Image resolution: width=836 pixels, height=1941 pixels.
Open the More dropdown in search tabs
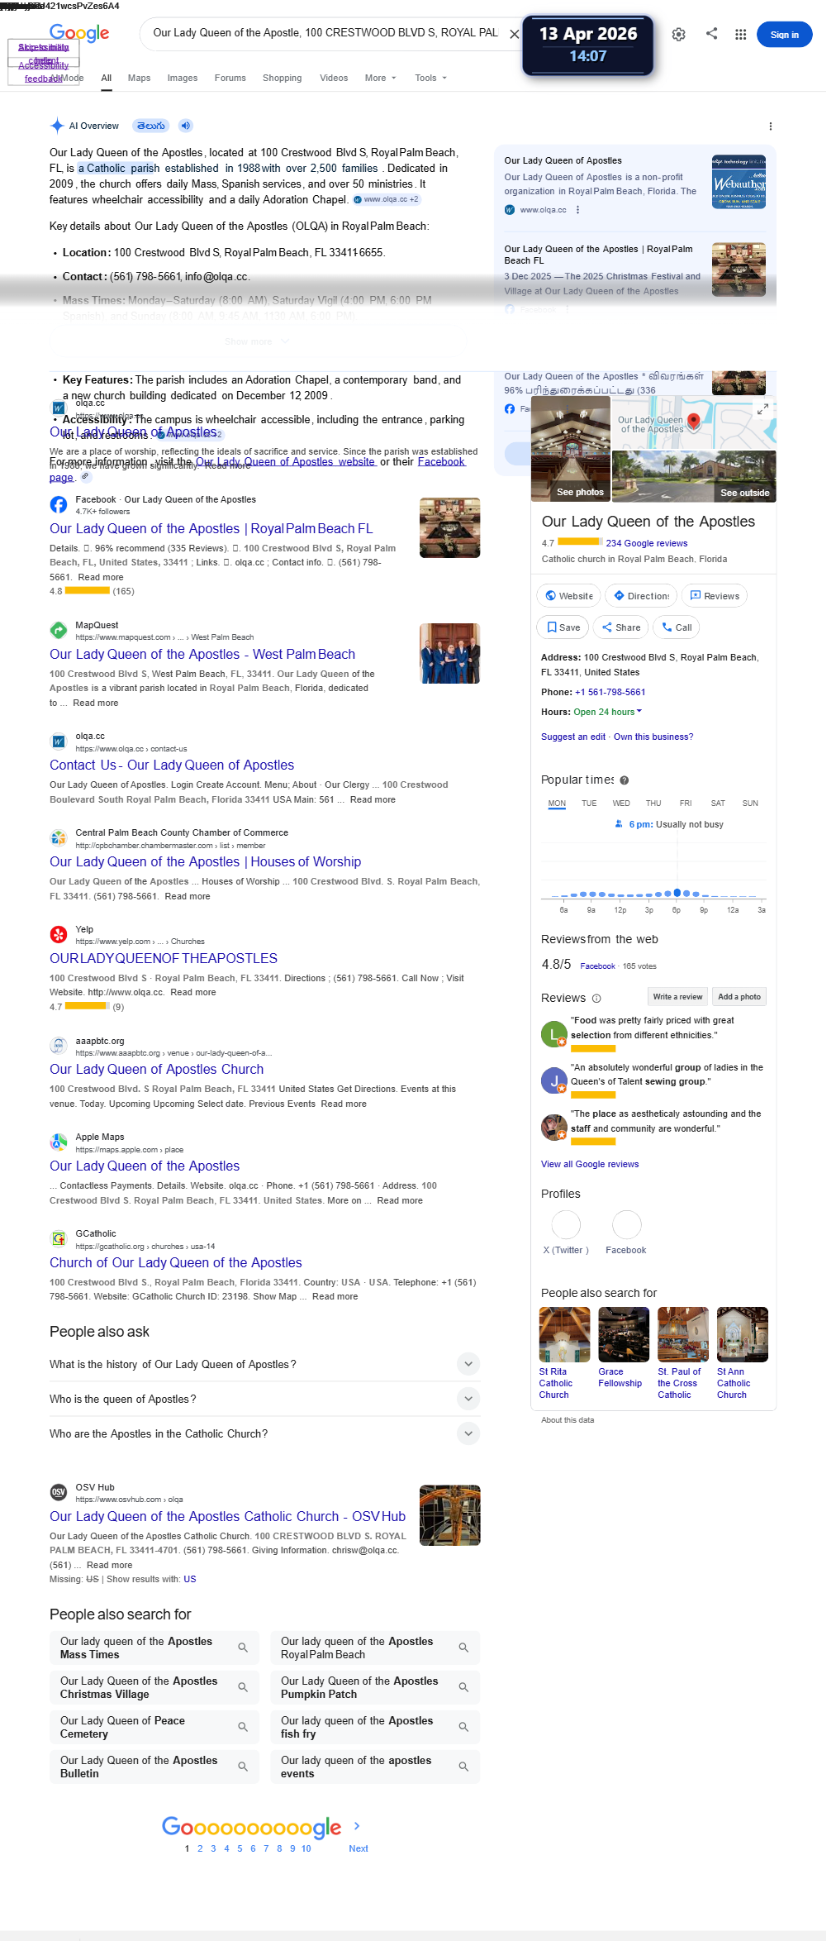pos(381,79)
